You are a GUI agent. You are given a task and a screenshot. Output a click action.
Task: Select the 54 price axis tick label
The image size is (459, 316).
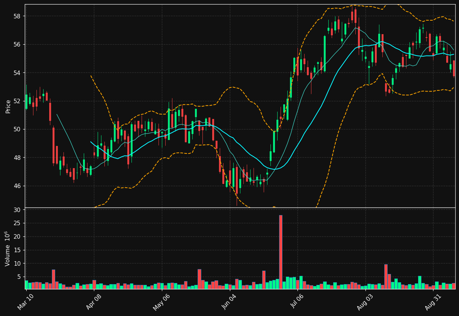(18, 73)
